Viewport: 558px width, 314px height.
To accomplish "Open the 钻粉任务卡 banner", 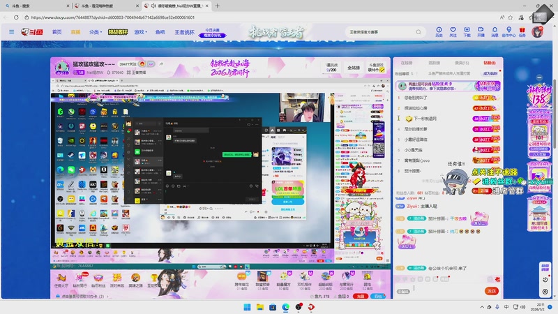I will (448, 86).
